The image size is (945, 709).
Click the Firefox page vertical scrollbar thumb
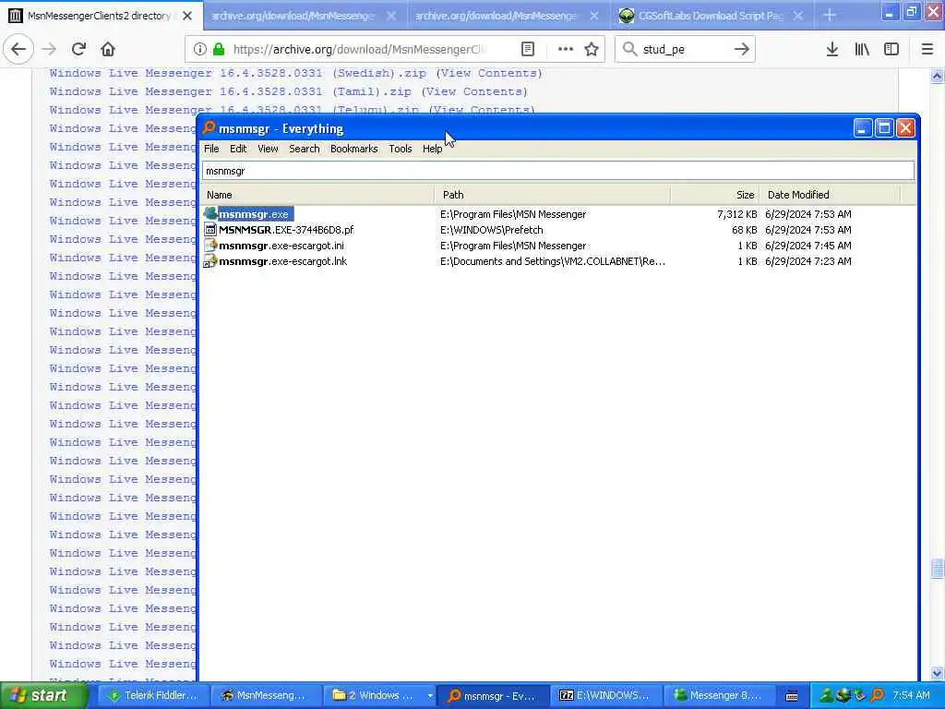pyautogui.click(x=937, y=569)
